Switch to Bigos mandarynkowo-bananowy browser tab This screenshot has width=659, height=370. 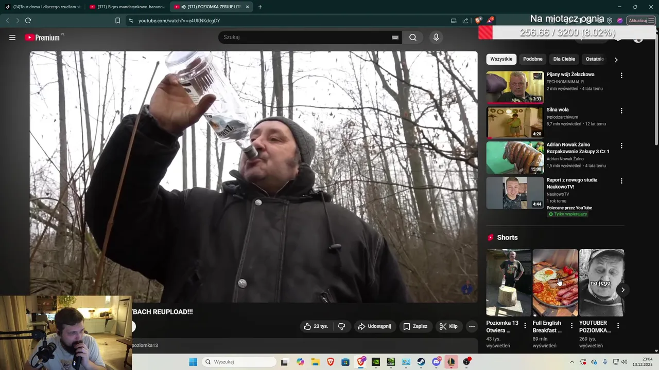coord(127,7)
